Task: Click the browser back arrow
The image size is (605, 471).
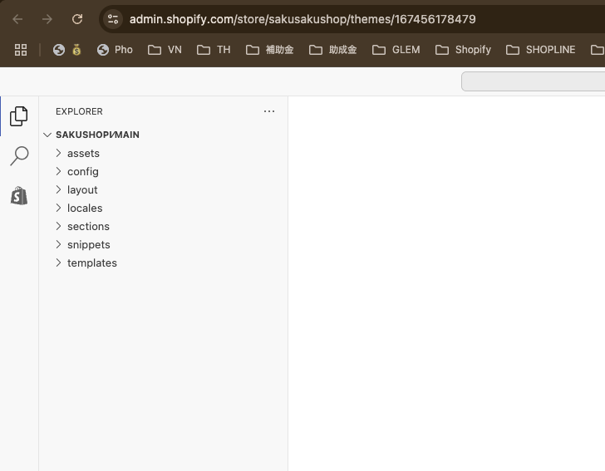Action: tap(17, 19)
